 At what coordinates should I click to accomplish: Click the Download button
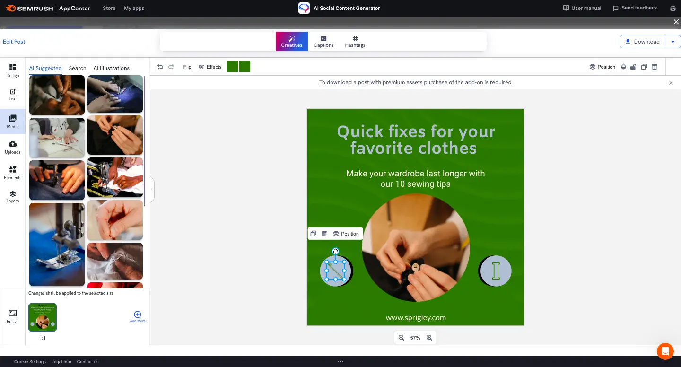(642, 42)
